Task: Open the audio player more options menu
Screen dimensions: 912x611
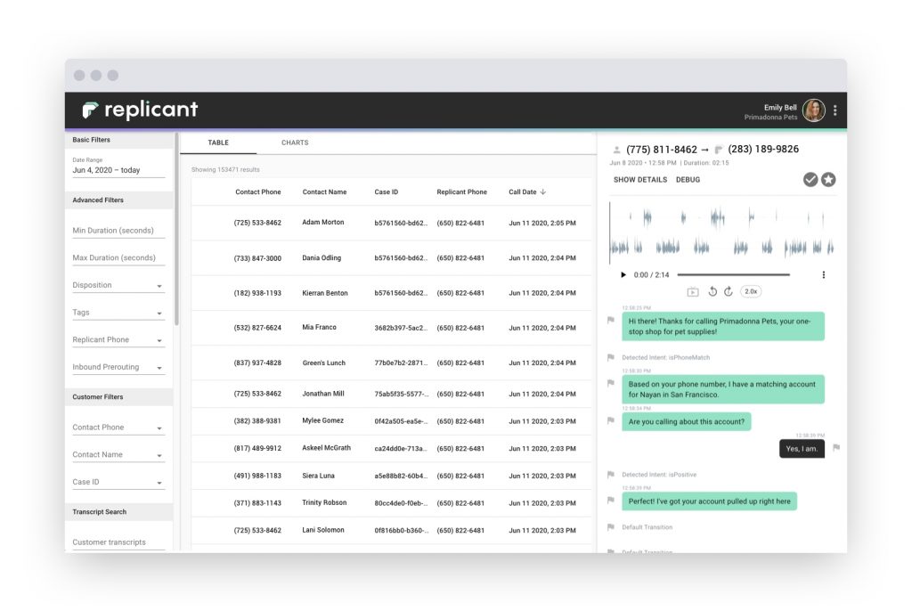Action: [x=824, y=274]
